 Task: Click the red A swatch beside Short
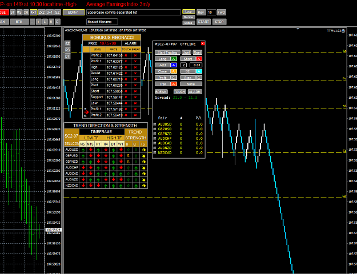[x=199, y=59]
